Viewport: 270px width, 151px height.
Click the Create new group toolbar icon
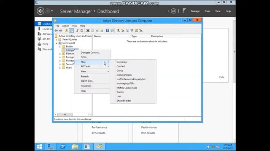(123, 31)
